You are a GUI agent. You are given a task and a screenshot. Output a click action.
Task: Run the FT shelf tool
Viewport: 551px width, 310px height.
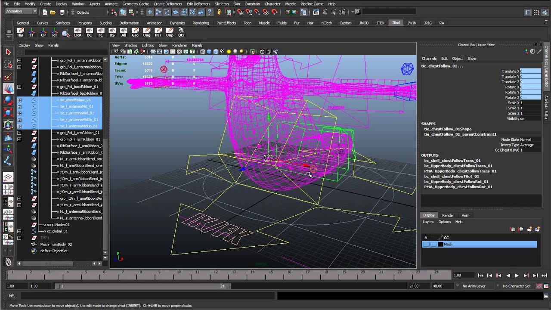[31, 32]
